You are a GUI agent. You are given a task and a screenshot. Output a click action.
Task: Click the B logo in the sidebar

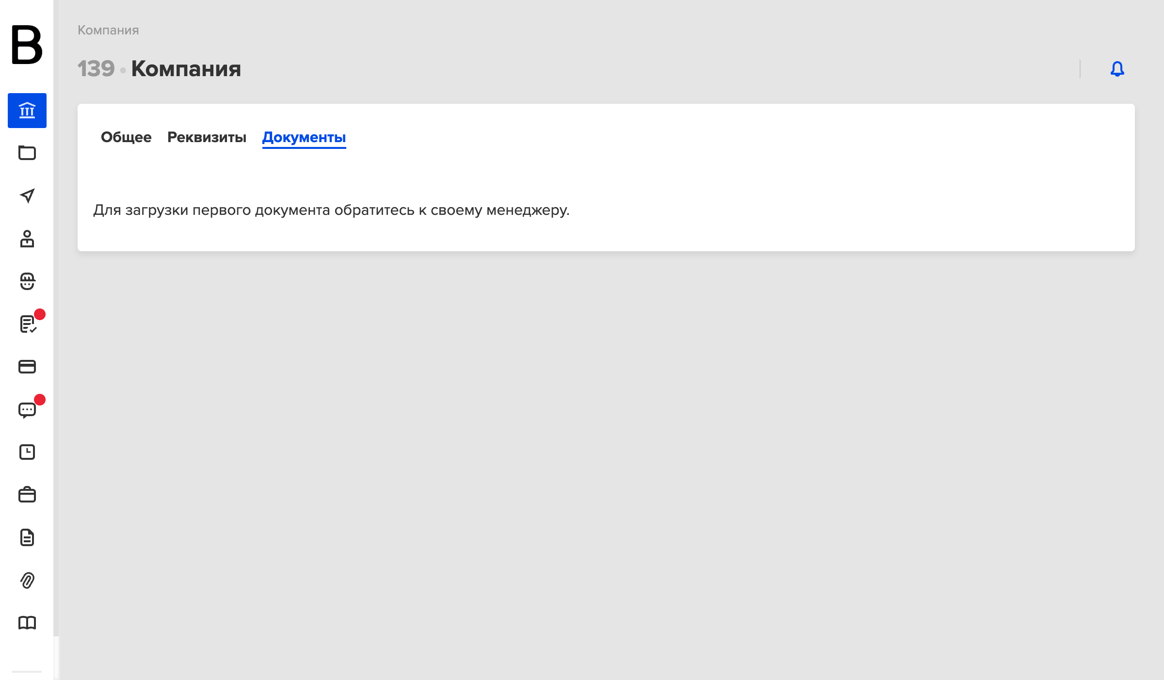pos(27,45)
